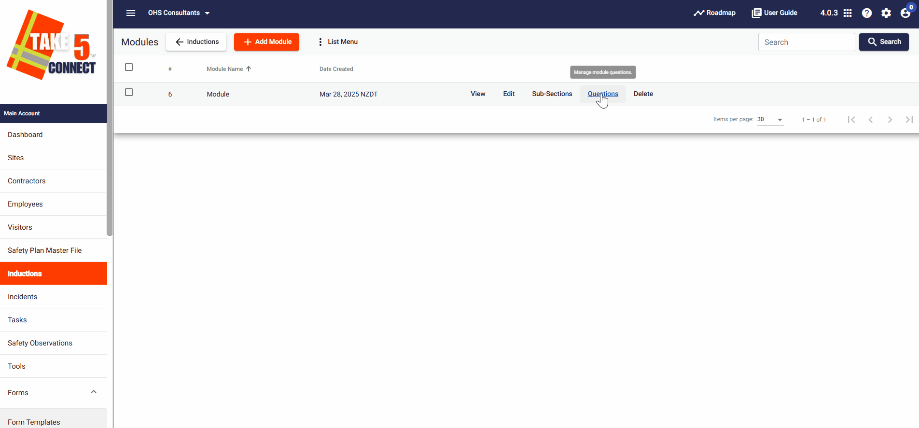Go to next page of results
Viewport: 919px width, 428px height.
click(x=890, y=120)
